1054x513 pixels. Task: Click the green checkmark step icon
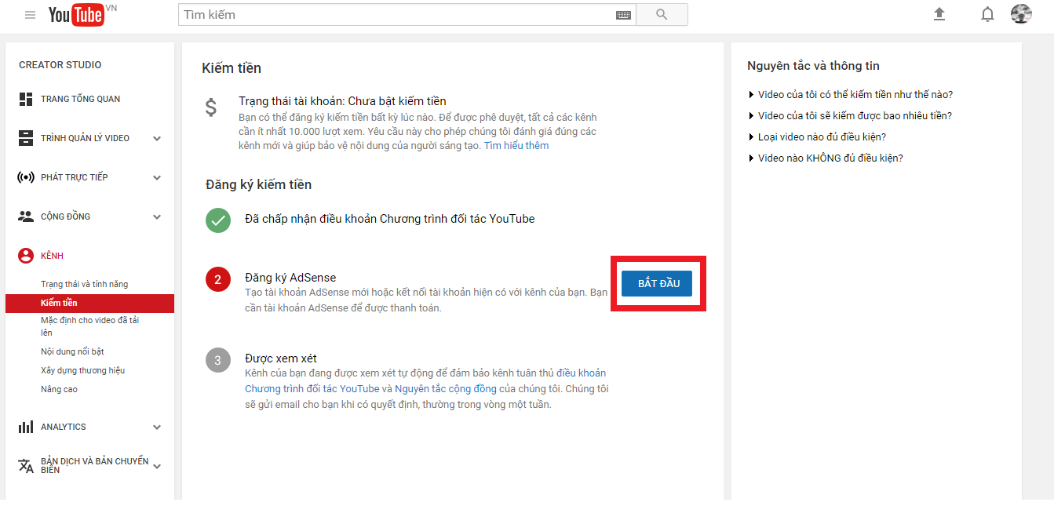[218, 220]
